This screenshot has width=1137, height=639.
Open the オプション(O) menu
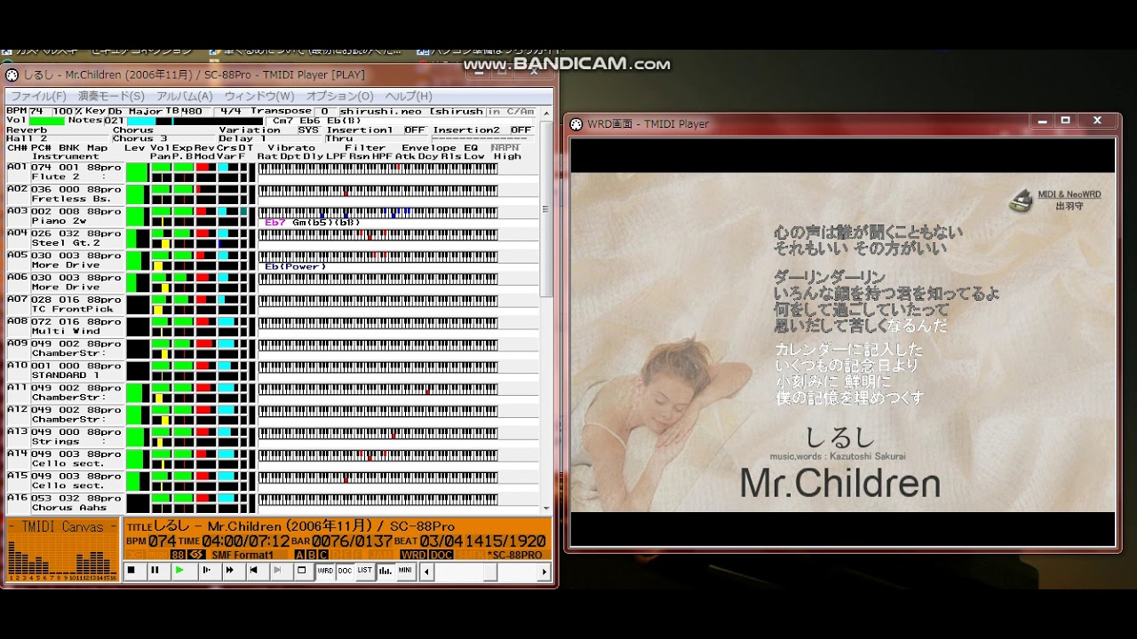coord(340,96)
